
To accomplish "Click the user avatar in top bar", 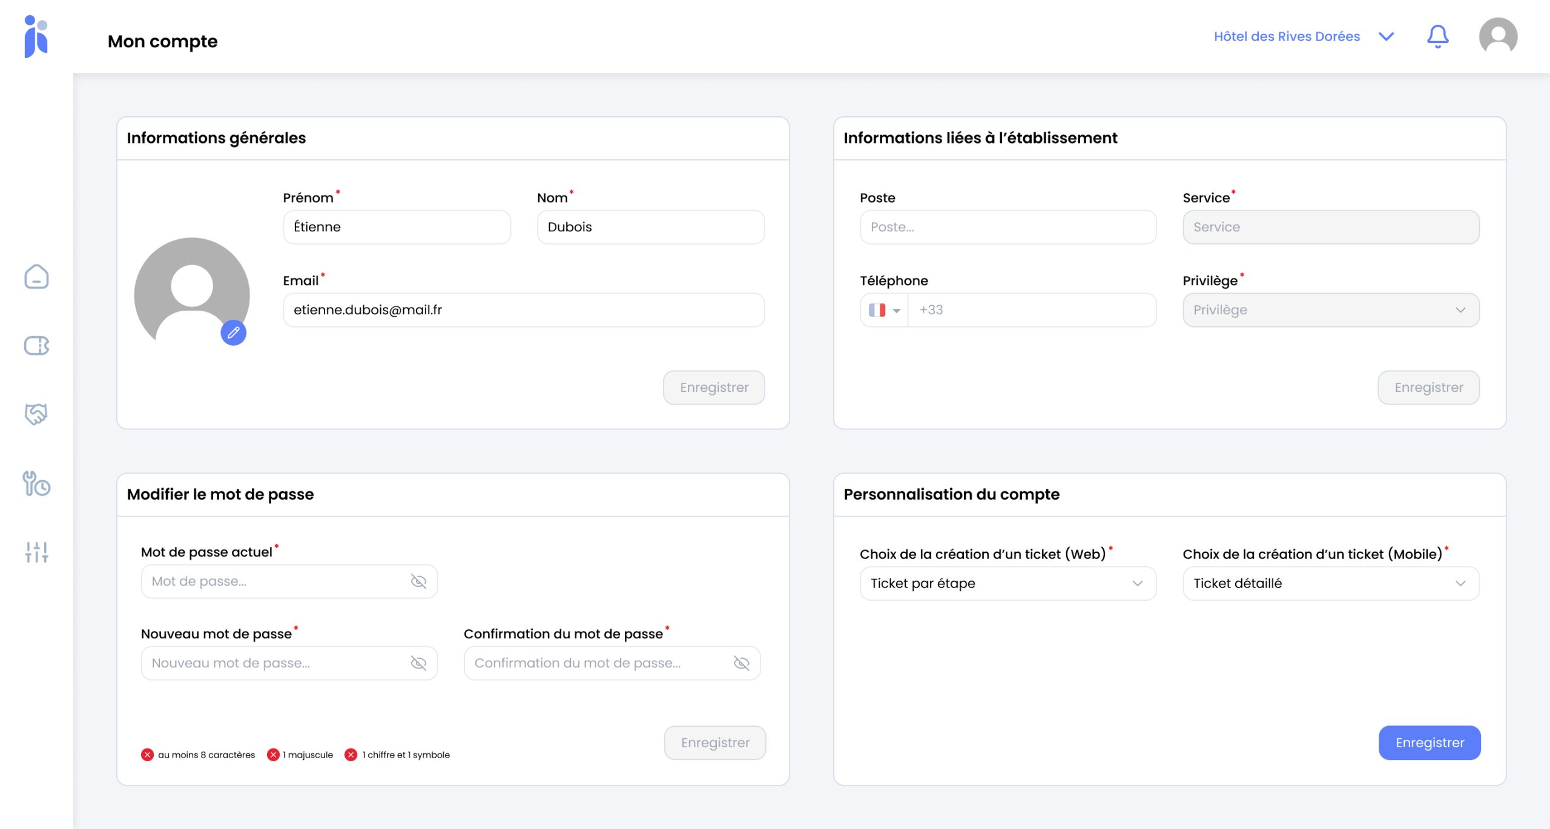I will 1497,36.
